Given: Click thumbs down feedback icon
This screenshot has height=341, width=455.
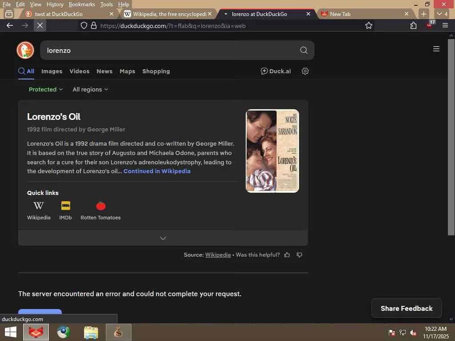Looking at the screenshot, I should coord(299,254).
